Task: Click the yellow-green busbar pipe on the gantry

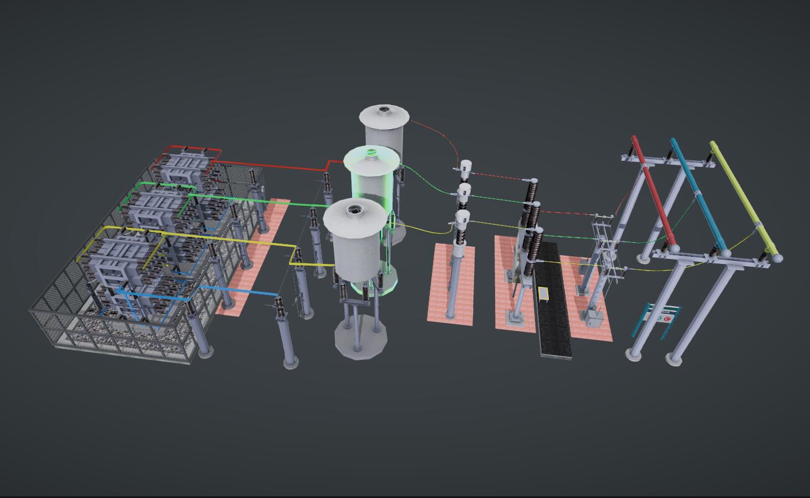Action: 745,202
